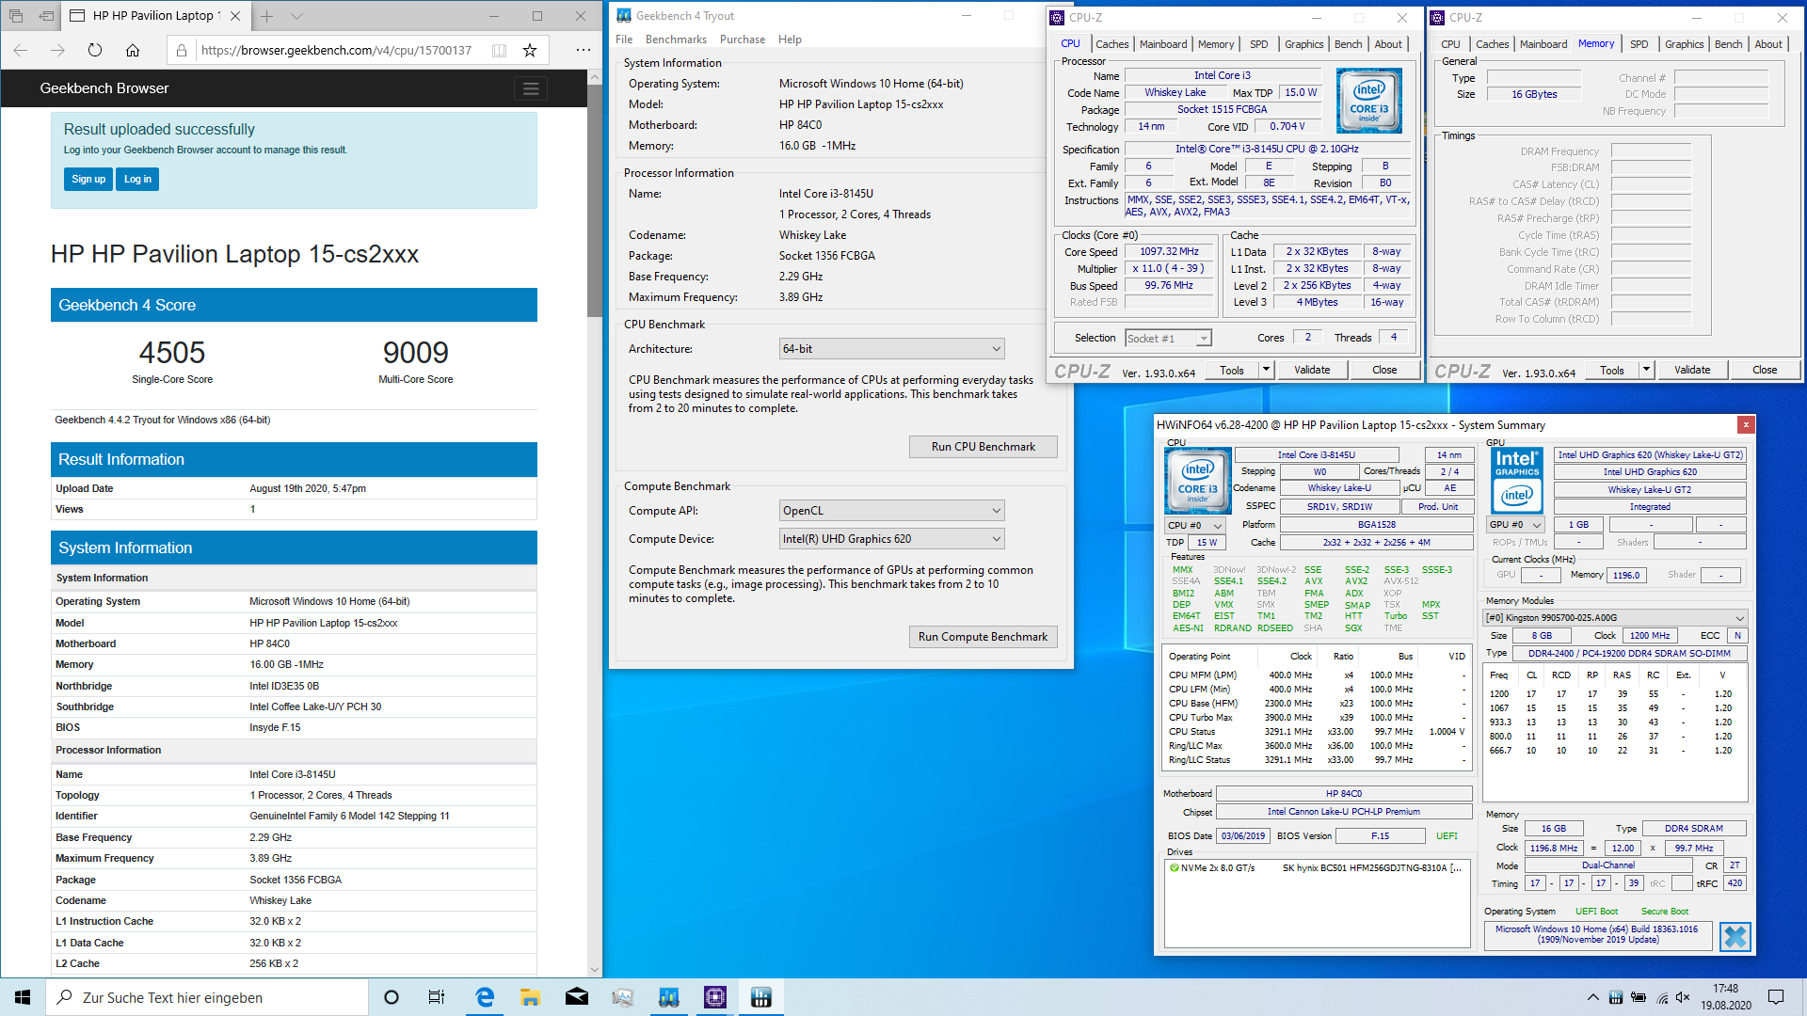Click Intel Core i3 logo in CPU-Z

(x=1368, y=101)
